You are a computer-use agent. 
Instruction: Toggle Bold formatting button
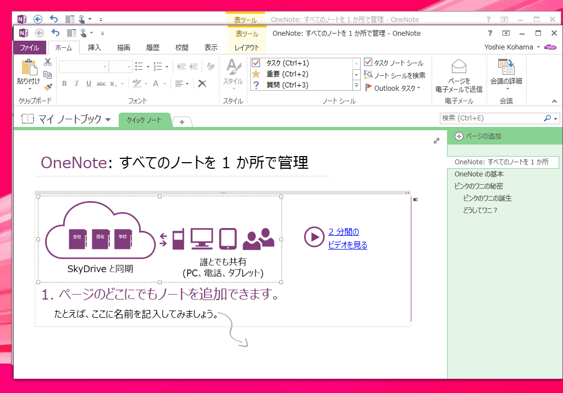pos(64,84)
